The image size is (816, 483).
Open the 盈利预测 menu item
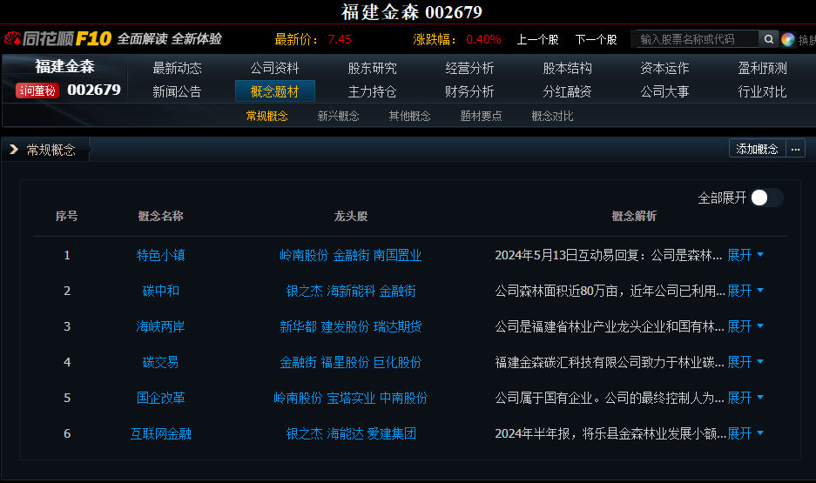pos(762,68)
